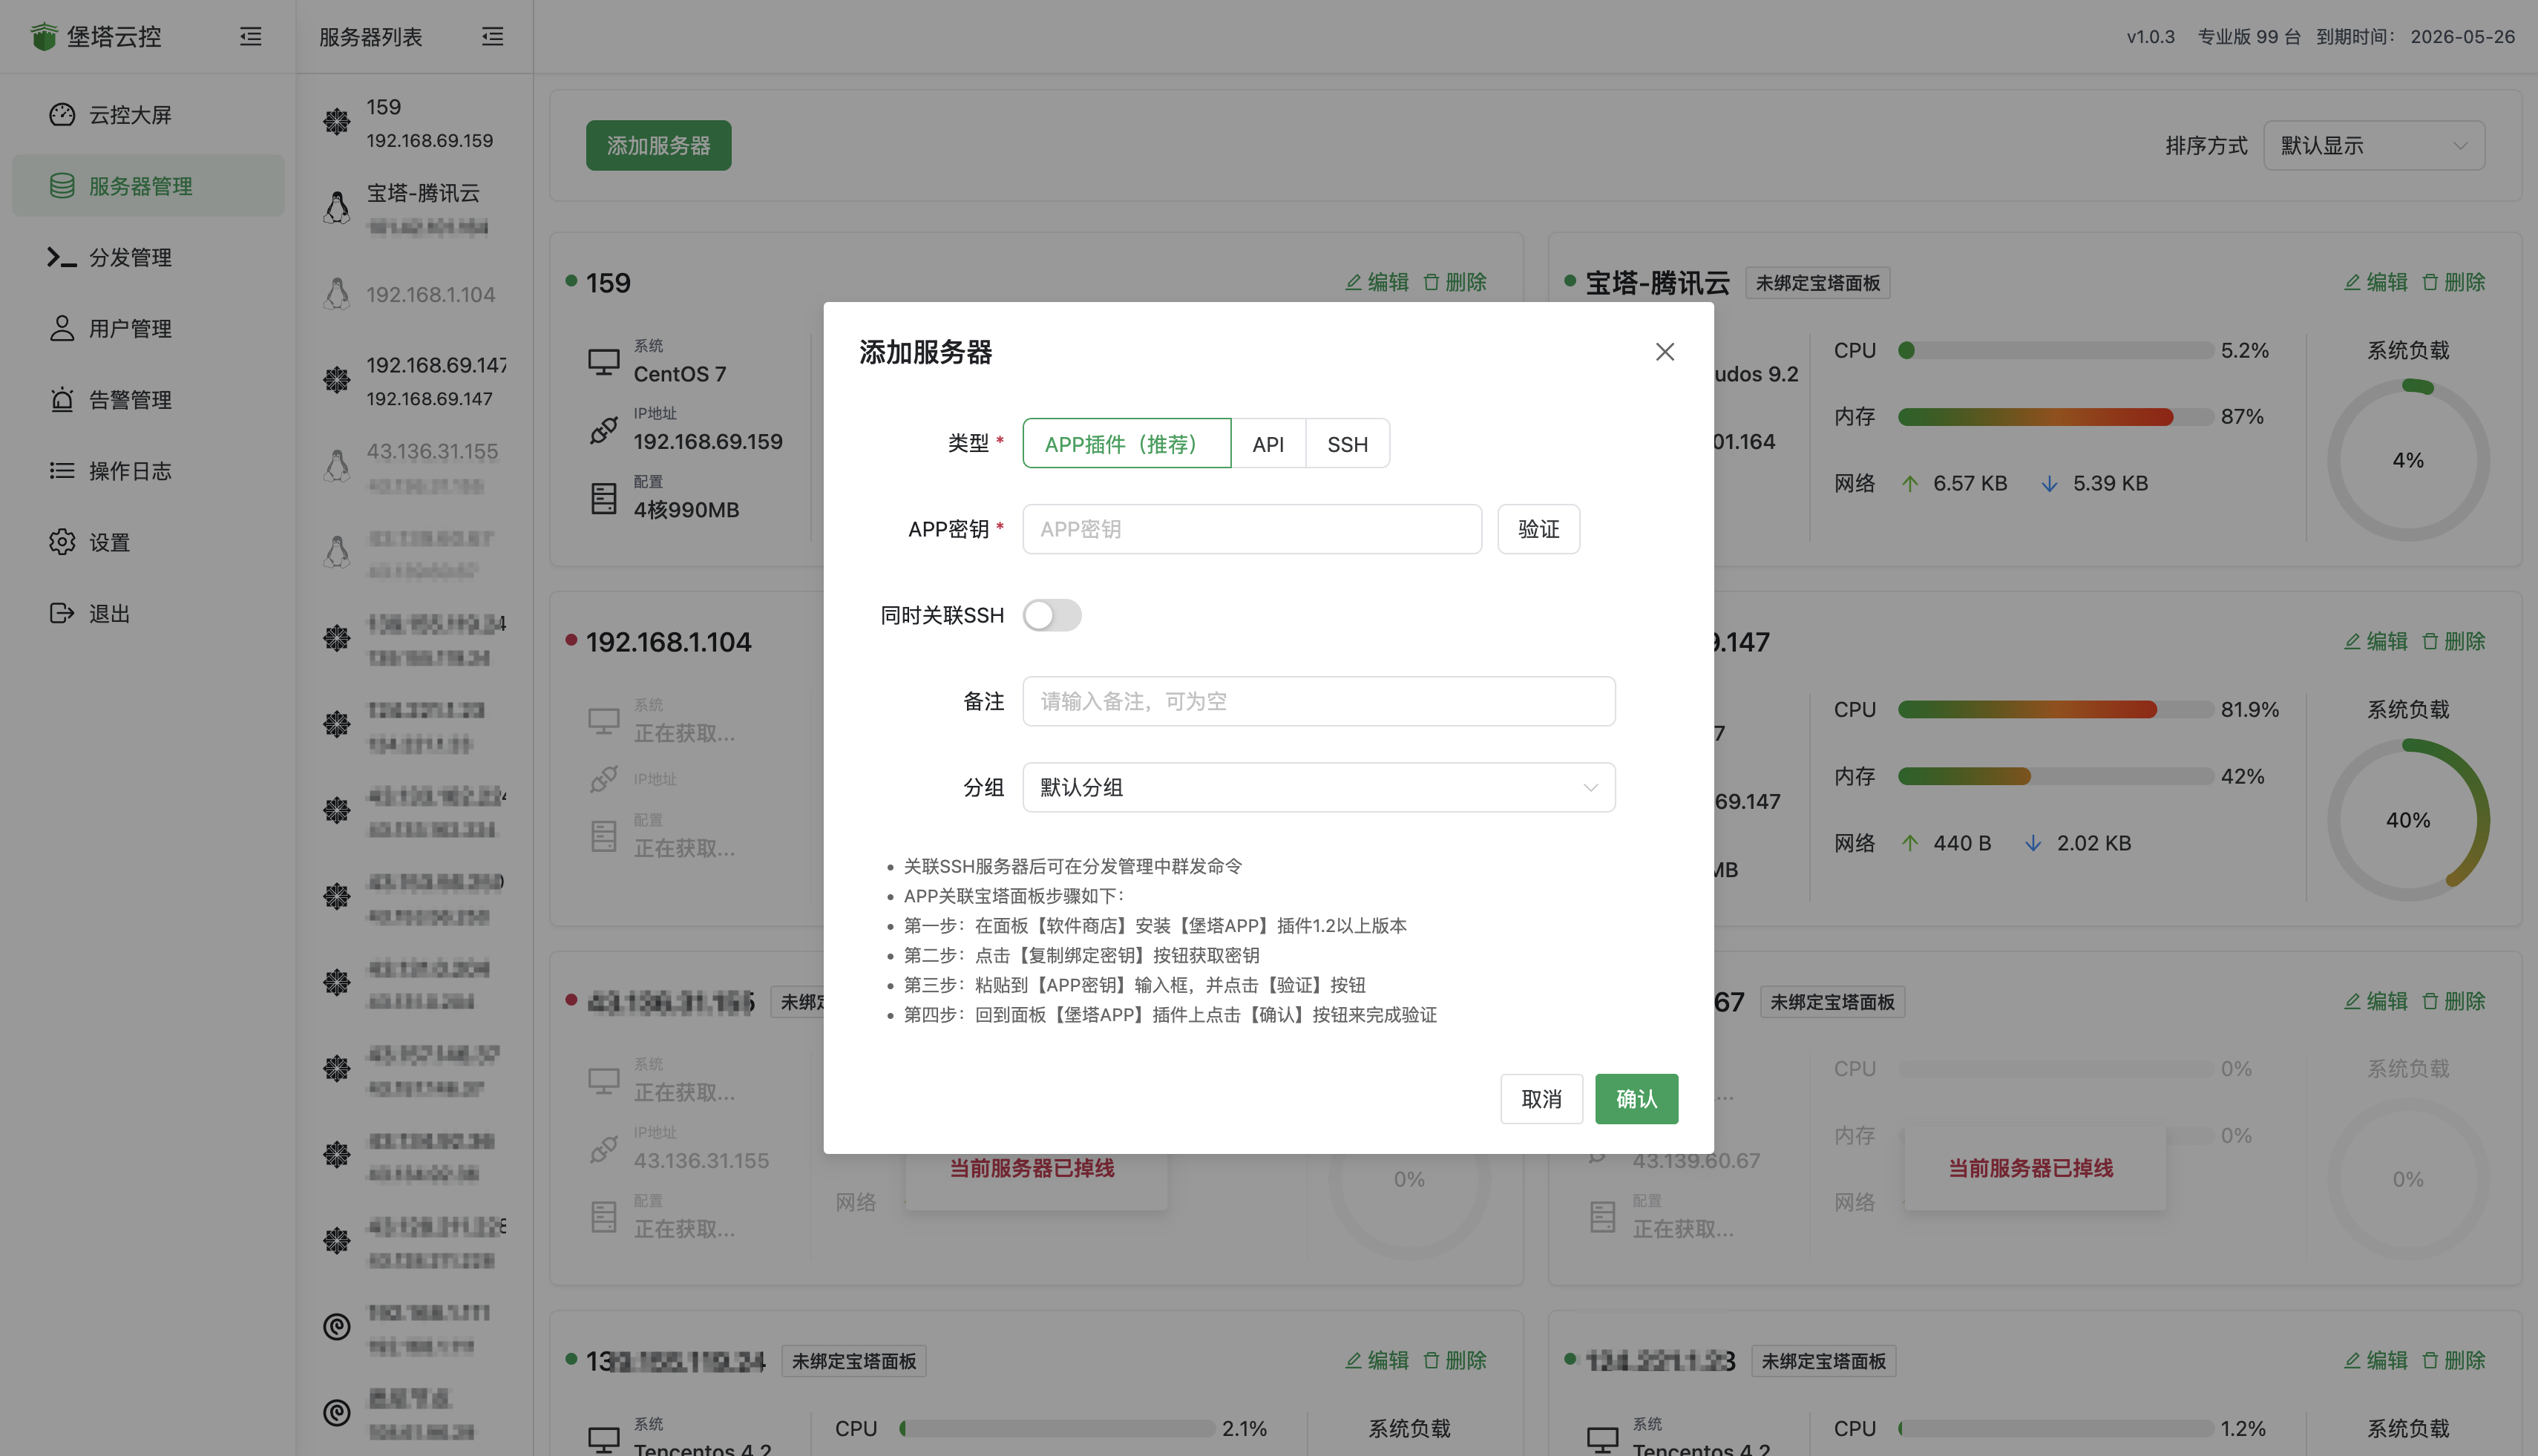Toggle the 同时关联SSH switch
This screenshot has width=2538, height=1456.
1052,615
